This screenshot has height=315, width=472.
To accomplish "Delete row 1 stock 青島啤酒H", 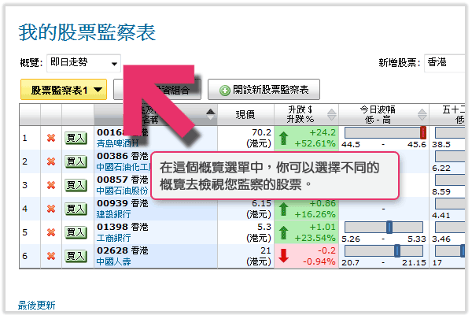I will coord(51,138).
